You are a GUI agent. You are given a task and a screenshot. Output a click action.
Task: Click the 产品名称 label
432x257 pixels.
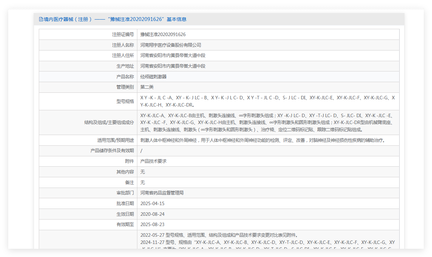(125, 77)
